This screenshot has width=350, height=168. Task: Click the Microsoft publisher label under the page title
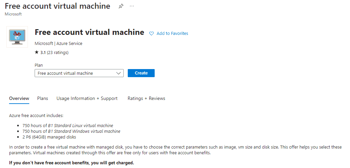(x=13, y=14)
